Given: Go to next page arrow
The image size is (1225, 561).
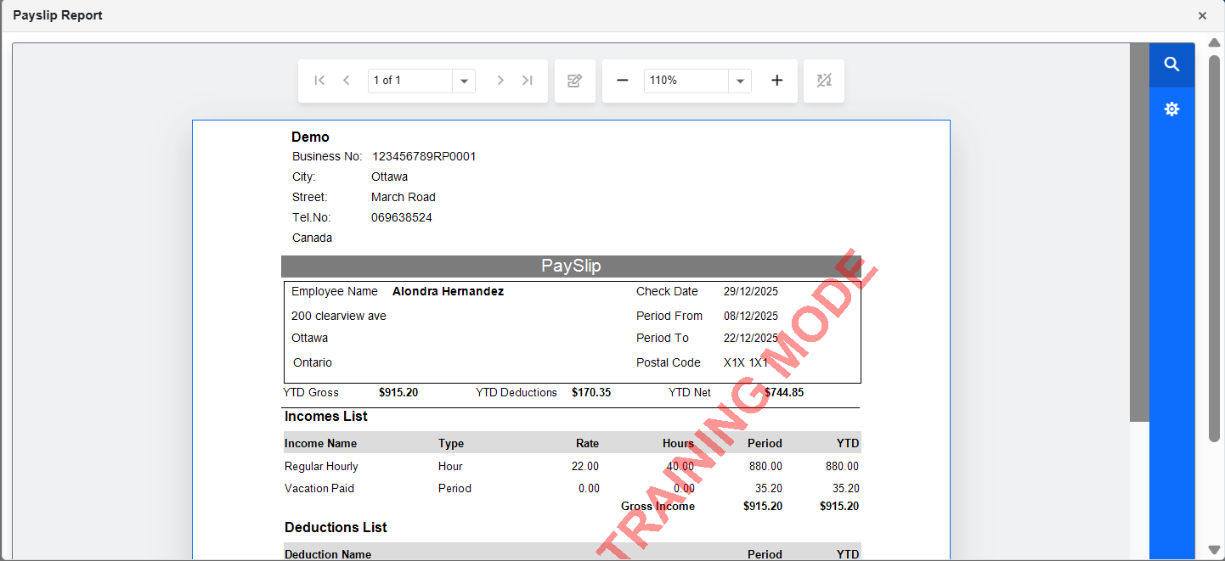Looking at the screenshot, I should coord(500,81).
